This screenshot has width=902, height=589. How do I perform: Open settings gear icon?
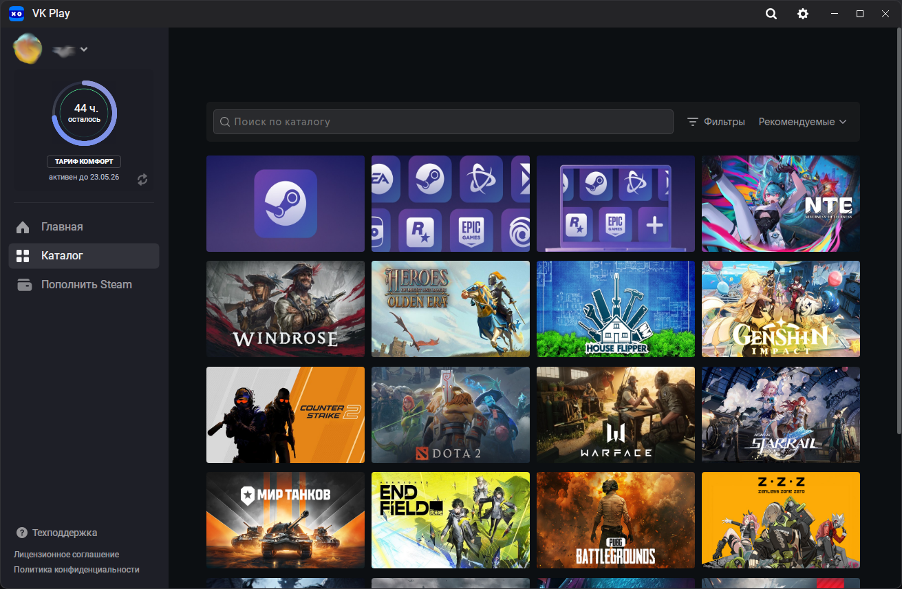click(x=803, y=14)
